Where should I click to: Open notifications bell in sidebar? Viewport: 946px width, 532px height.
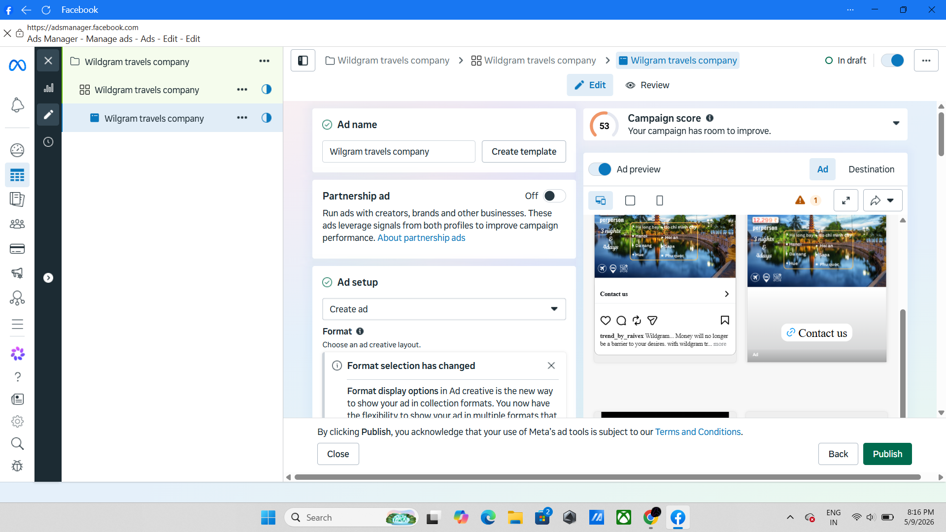17,105
